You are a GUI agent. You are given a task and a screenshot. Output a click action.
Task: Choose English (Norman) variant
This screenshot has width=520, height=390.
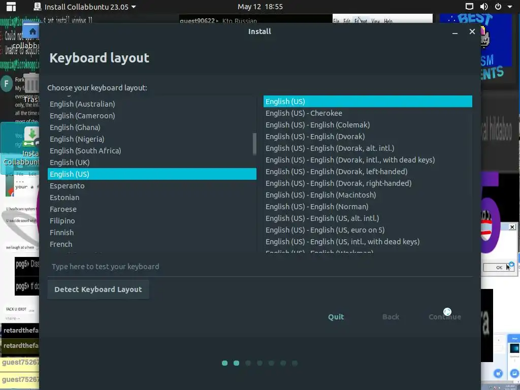coord(368,206)
